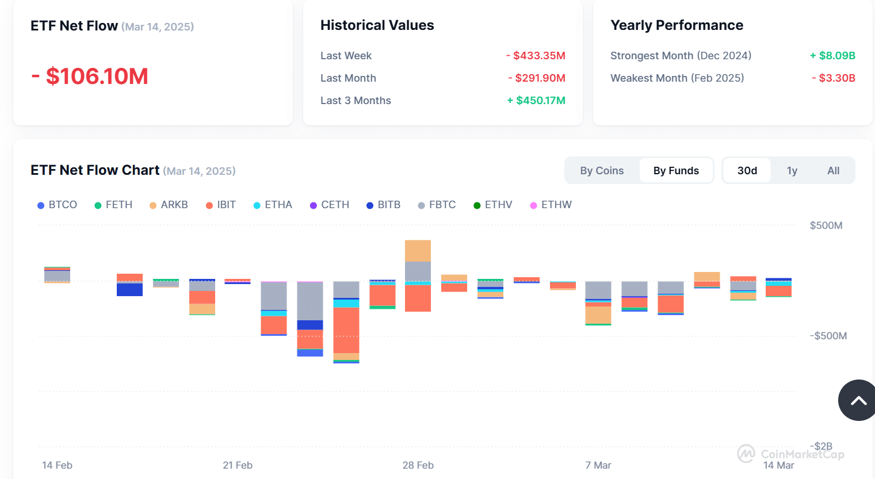Toggle FBTC legend entry
Image resolution: width=875 pixels, height=479 pixels.
437,205
